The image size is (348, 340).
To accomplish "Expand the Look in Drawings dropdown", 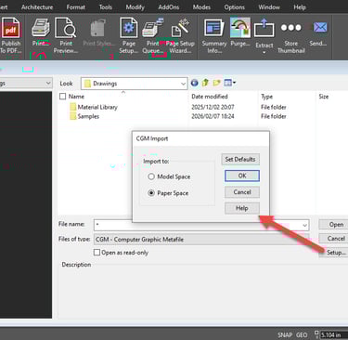I will click(x=183, y=84).
